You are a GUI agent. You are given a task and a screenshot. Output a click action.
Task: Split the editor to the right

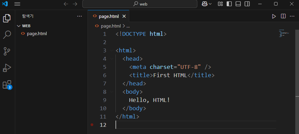(283, 16)
